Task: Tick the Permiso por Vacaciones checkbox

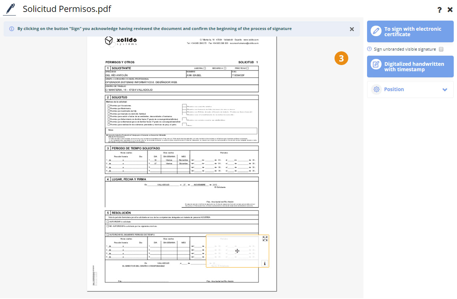Action: click(x=109, y=106)
